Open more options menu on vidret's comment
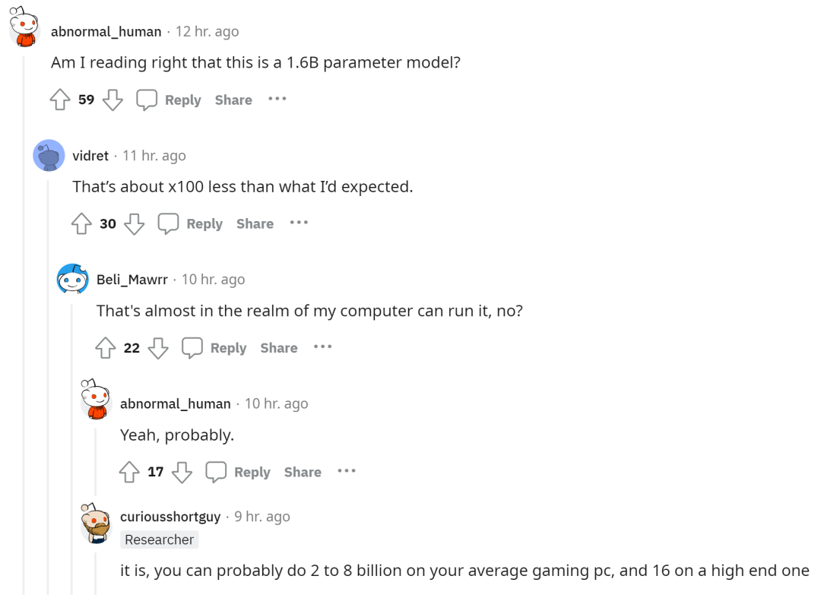This screenshot has width=821, height=595. point(299,223)
